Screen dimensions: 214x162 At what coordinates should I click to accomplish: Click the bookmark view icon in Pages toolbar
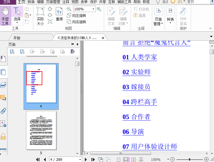[72, 52]
